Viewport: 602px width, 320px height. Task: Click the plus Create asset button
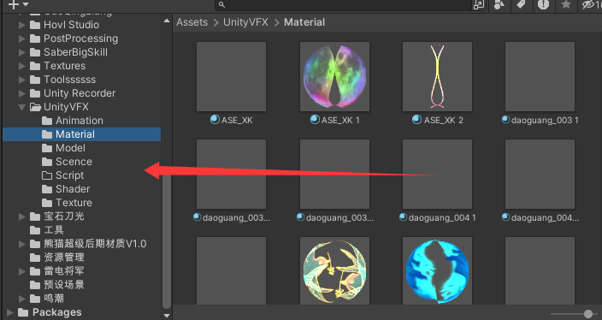(13, 4)
